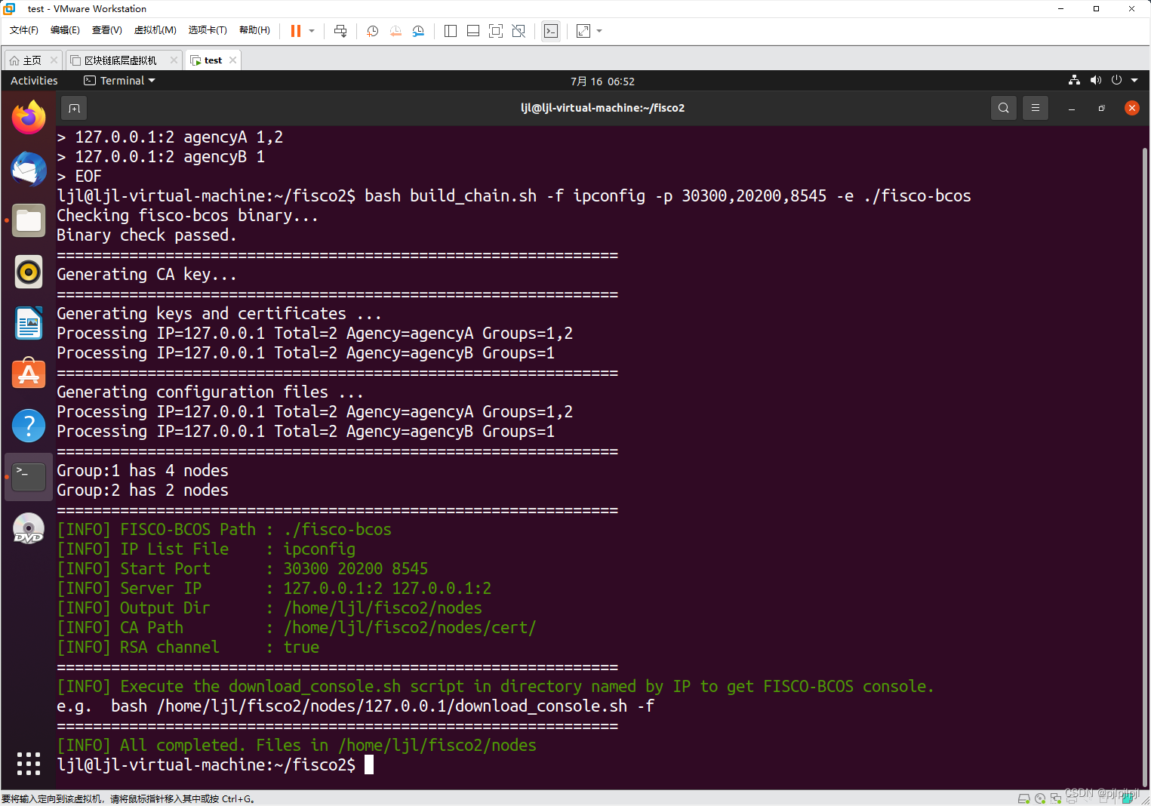Click the network adapter status icon in status bar
The image size is (1151, 806).
coord(1056,798)
